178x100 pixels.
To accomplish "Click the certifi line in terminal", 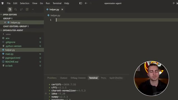I will [62, 84].
